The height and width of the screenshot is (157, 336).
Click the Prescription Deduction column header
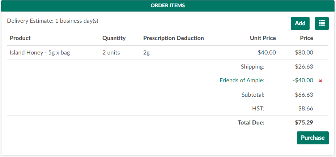tap(173, 38)
